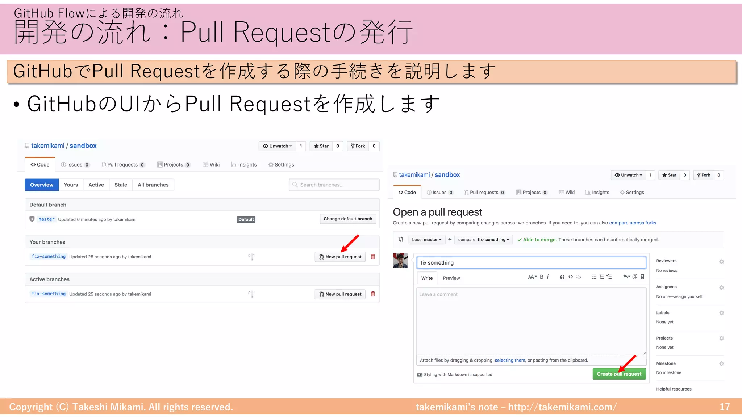Insert code using the angle-brackets toolbar icon
Screen dimensions: 742x417
coord(571,277)
